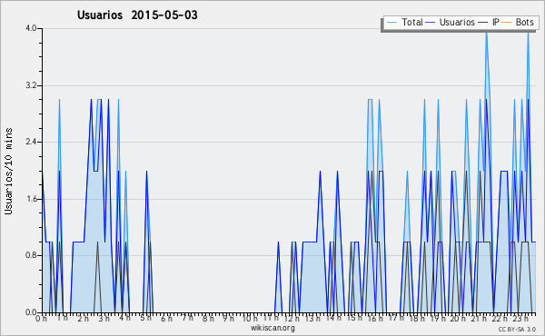Select the 'Usuarios' legend entry
The width and height of the screenshot is (545, 336).
451,23
